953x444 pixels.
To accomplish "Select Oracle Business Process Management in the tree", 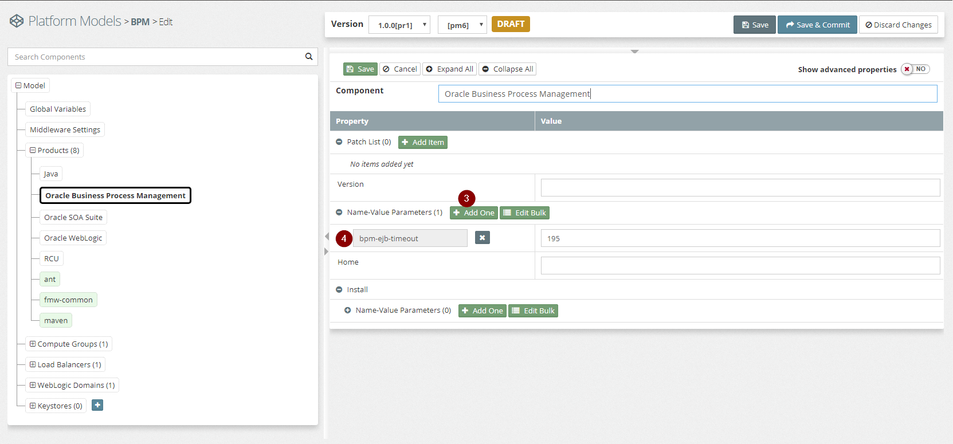I will 115,195.
